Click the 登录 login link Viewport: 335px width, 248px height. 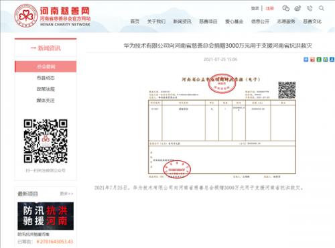click(x=255, y=8)
